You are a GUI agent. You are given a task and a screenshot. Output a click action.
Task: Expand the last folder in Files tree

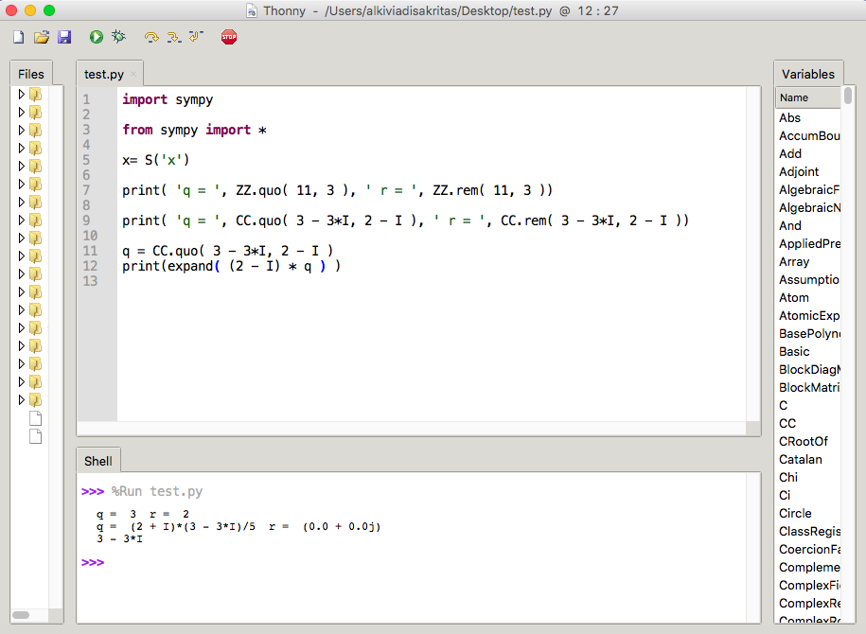(x=21, y=399)
